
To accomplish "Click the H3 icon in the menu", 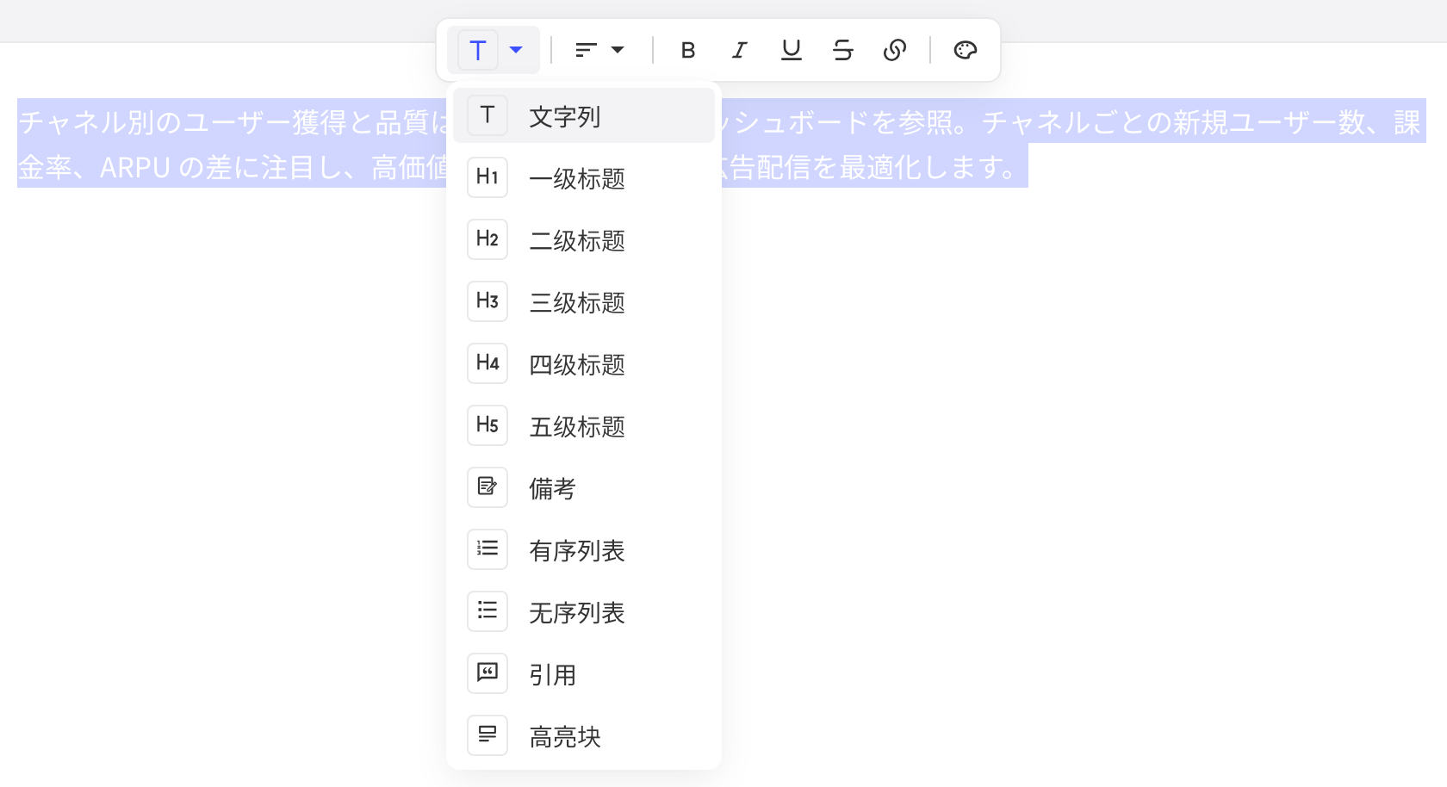I will (488, 301).
